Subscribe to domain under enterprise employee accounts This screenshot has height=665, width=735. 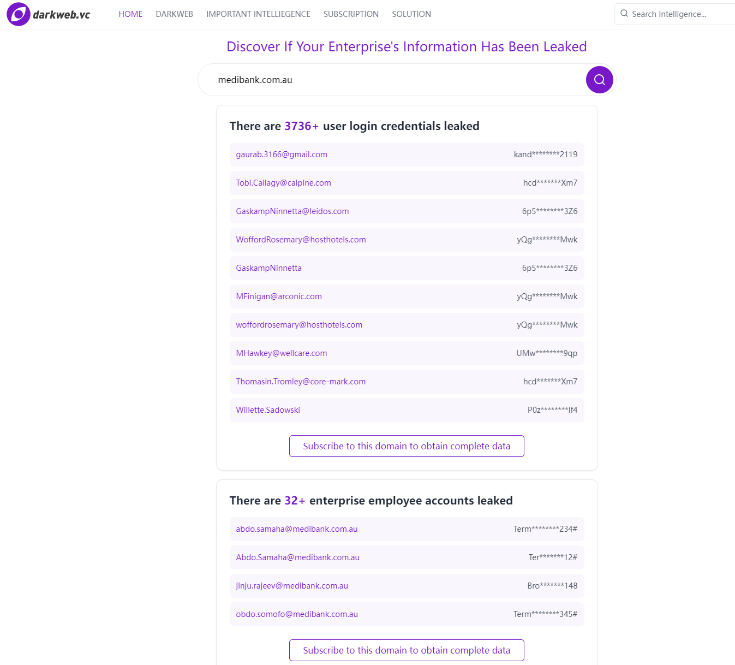click(x=407, y=650)
